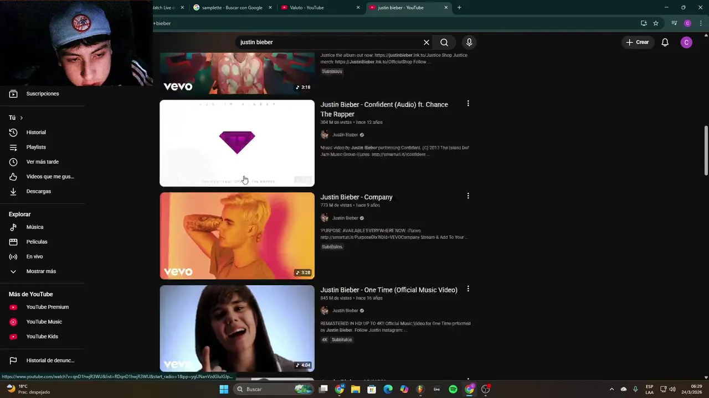Clear the justin bieber search text
This screenshot has width=709, height=398.
(x=427, y=42)
